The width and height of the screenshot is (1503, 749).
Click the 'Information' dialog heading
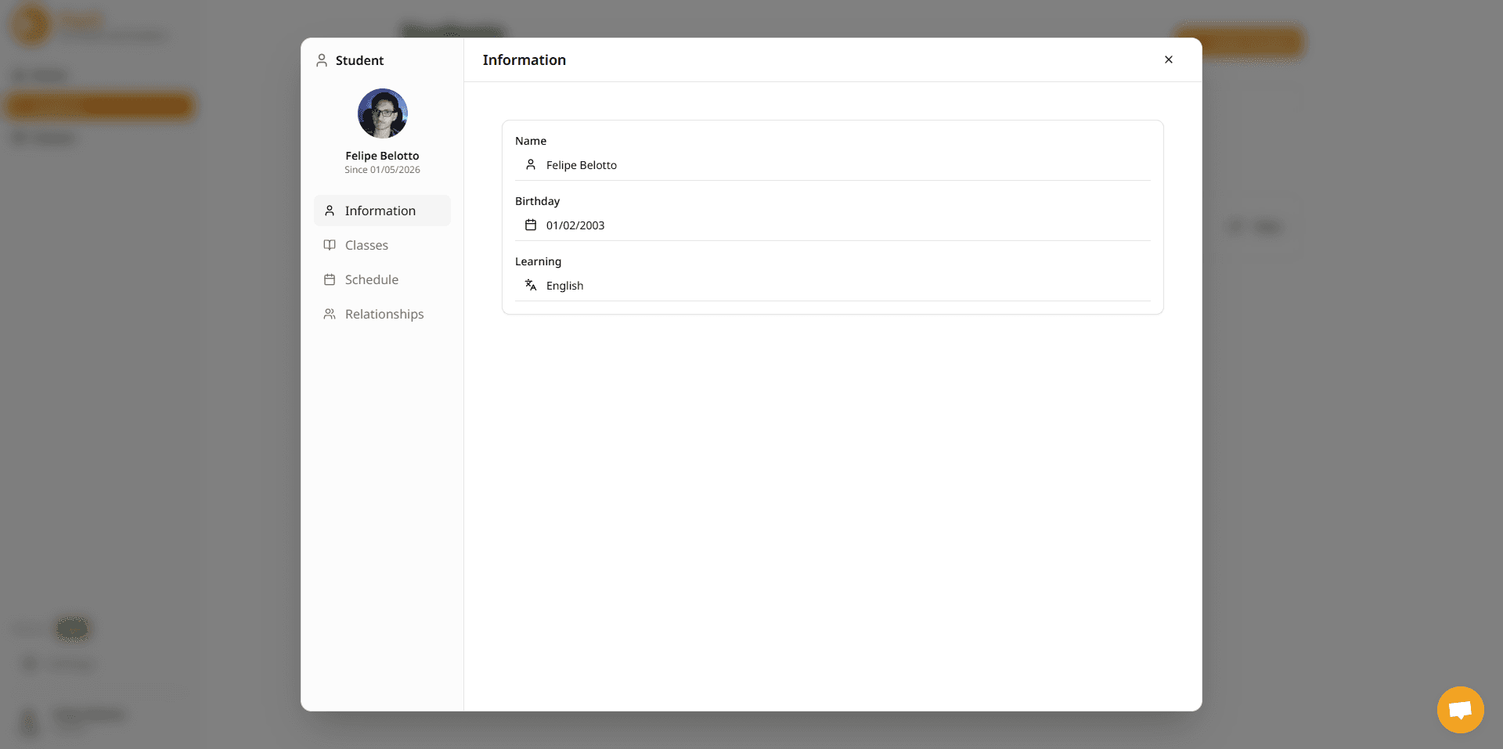click(524, 60)
